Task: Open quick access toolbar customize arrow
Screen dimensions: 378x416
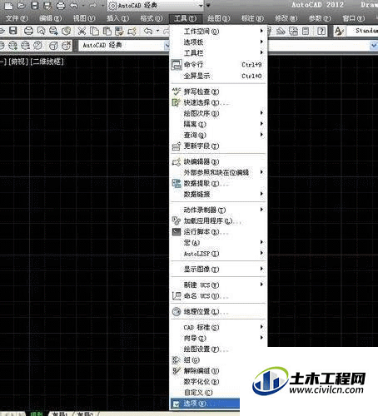Action: [208, 5]
